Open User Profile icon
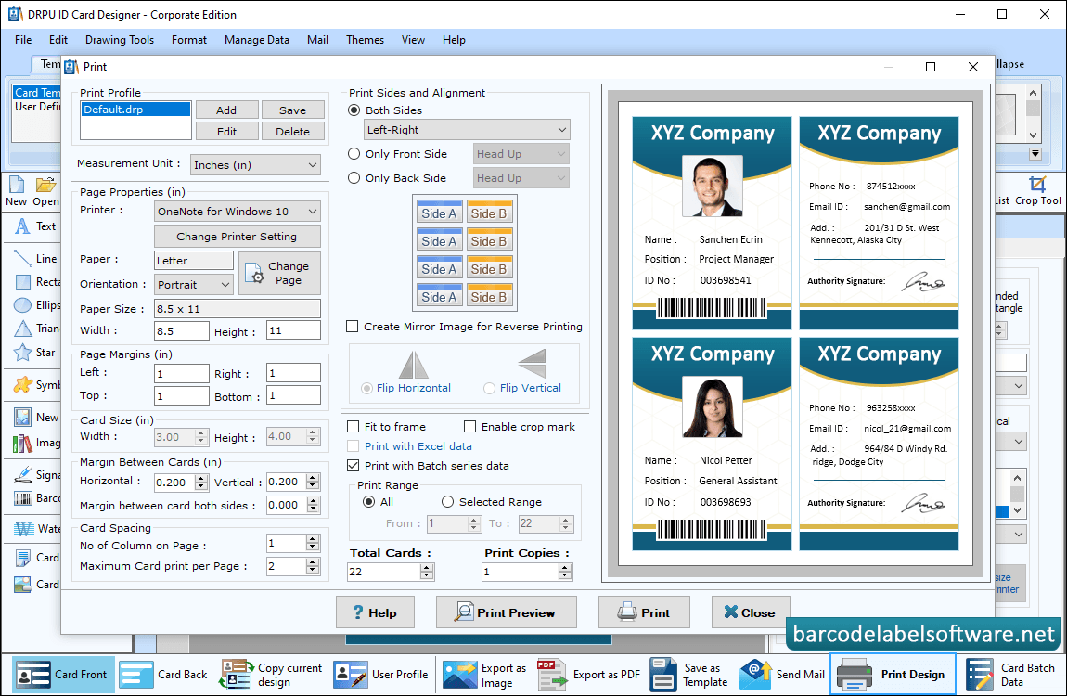 (351, 675)
